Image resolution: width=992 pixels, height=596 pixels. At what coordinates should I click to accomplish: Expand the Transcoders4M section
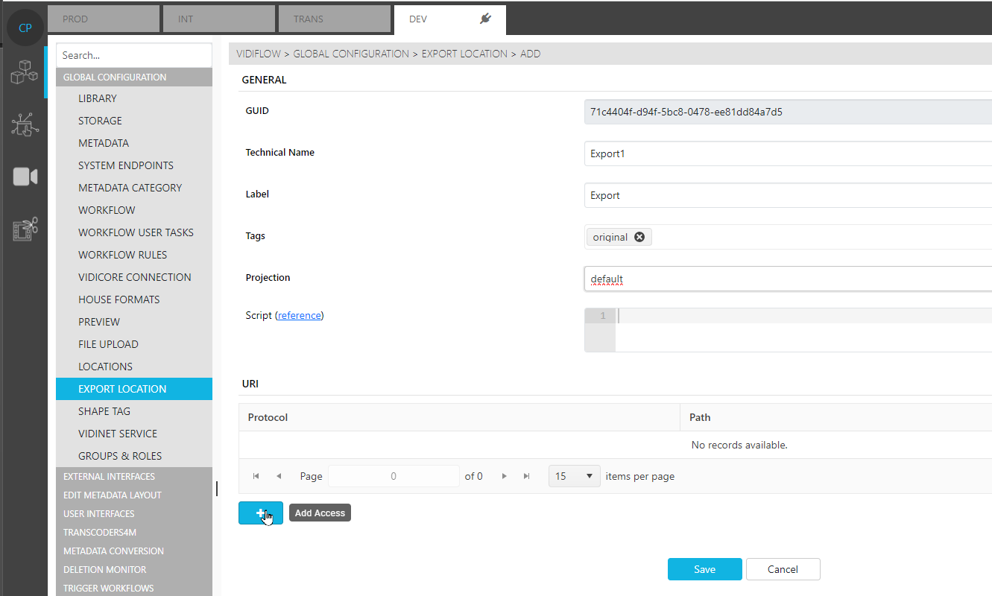click(100, 533)
